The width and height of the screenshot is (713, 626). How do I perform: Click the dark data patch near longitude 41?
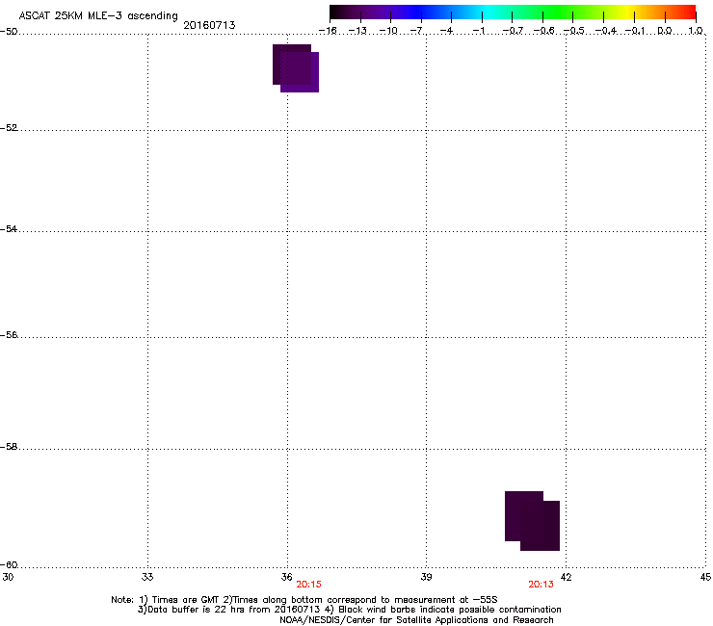532,521
